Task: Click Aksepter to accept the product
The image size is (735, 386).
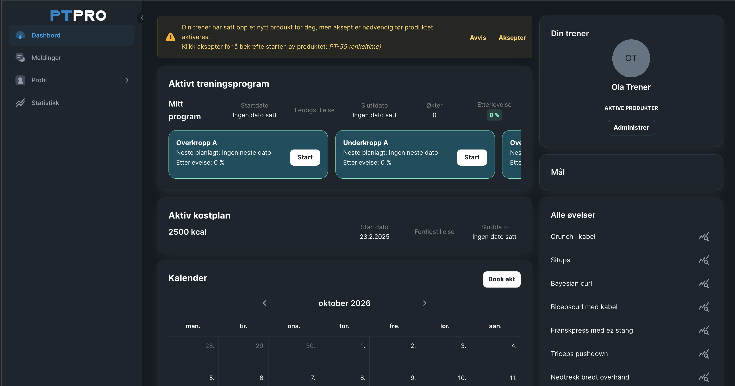Action: [x=512, y=38]
